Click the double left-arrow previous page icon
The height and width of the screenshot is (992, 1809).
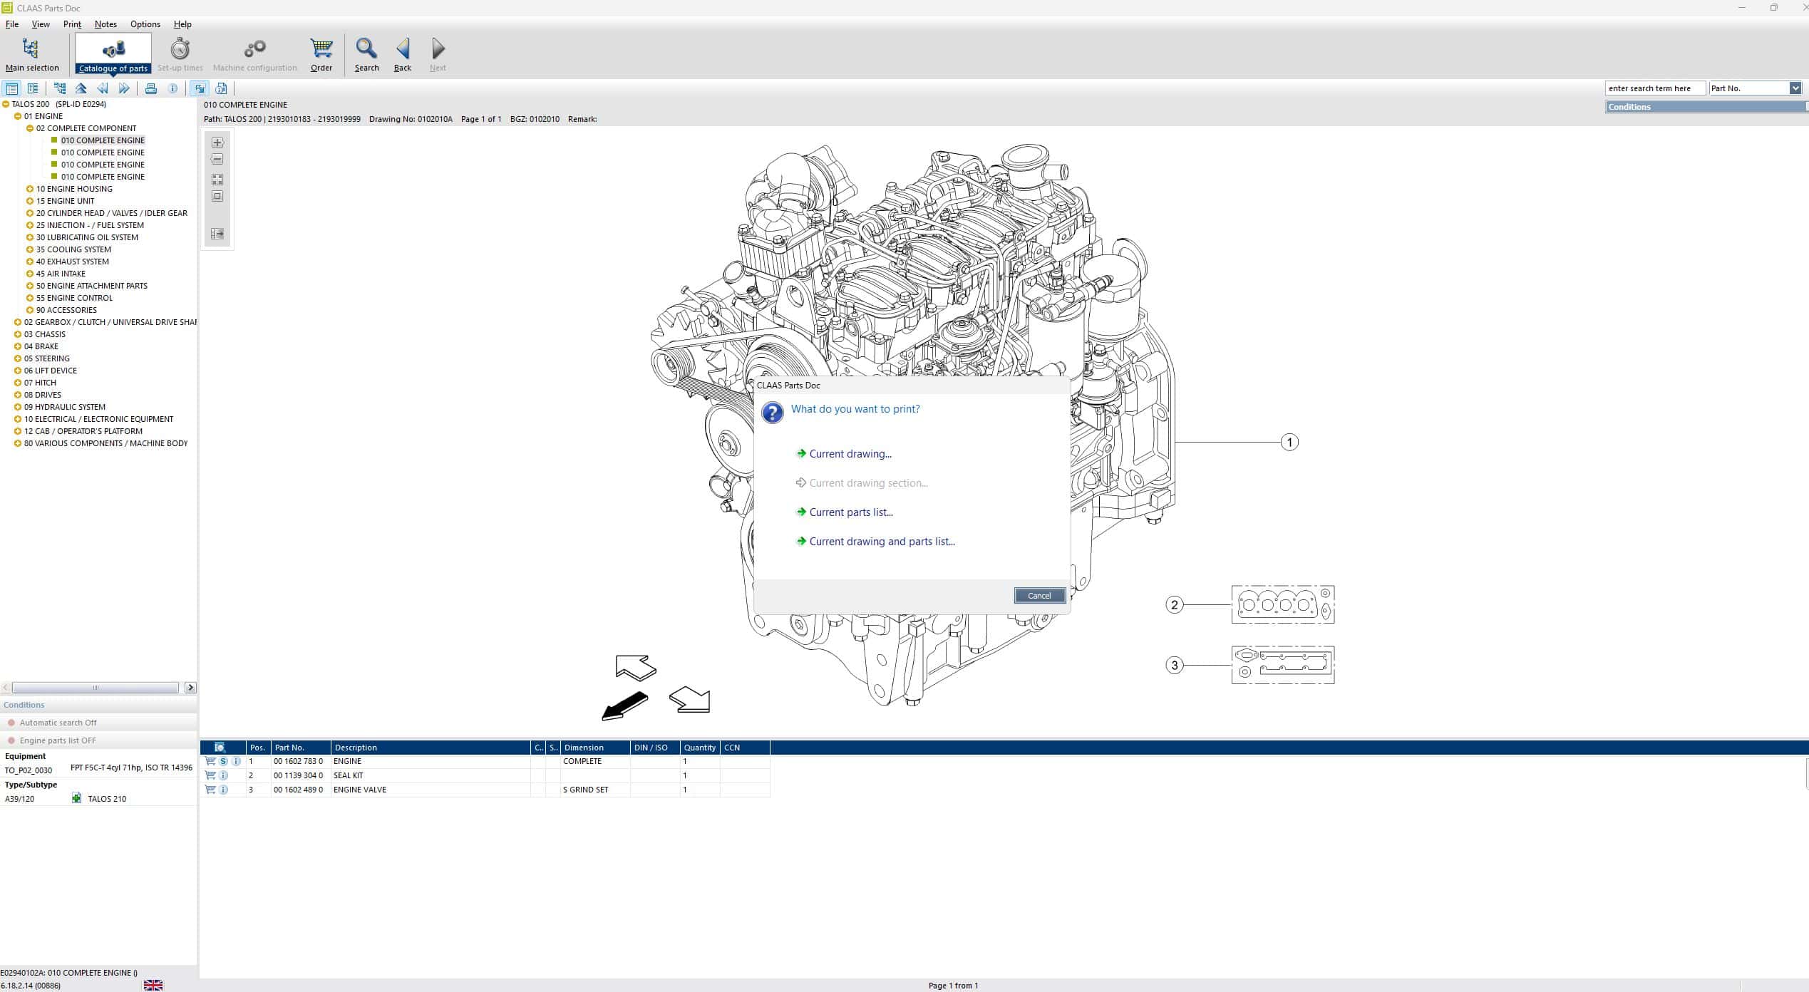[x=103, y=88]
